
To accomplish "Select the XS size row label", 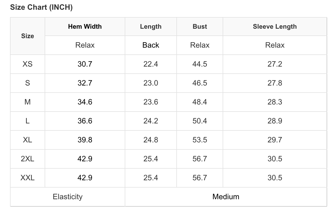I will coord(28,64).
